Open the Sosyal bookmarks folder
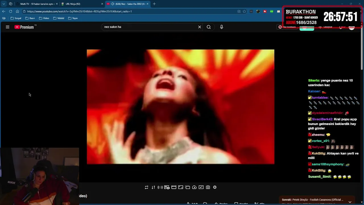The height and width of the screenshot is (205, 364). click(16, 18)
